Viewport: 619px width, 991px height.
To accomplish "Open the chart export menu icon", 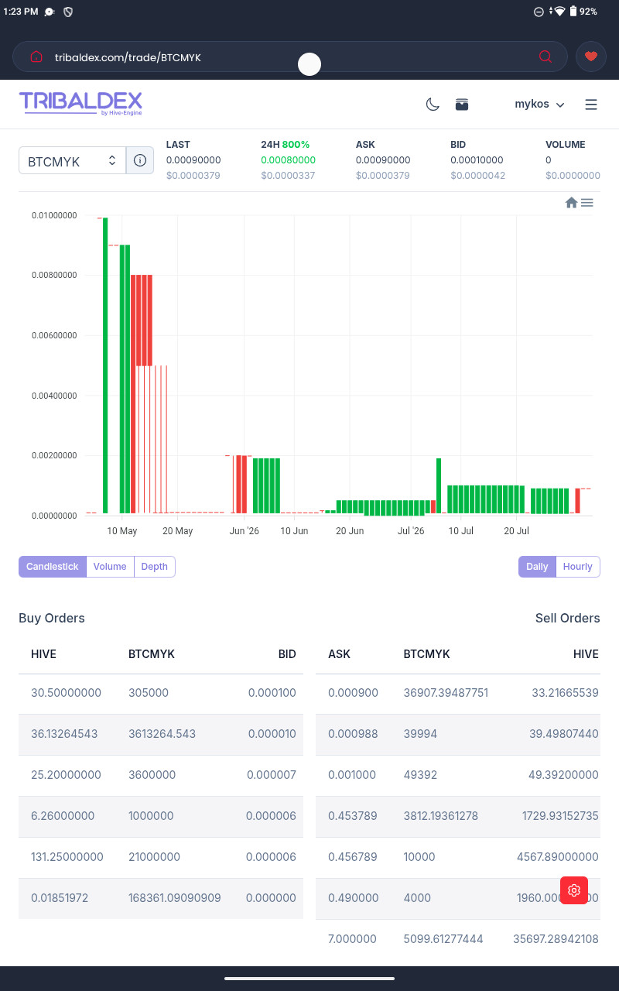I will (587, 203).
